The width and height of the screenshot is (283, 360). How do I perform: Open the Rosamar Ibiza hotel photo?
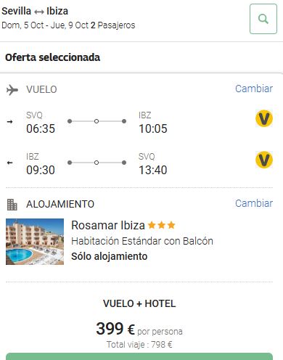(35, 242)
